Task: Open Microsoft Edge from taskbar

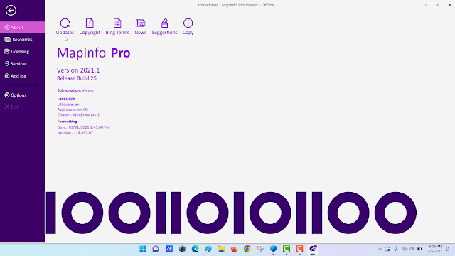Action: 195,249
